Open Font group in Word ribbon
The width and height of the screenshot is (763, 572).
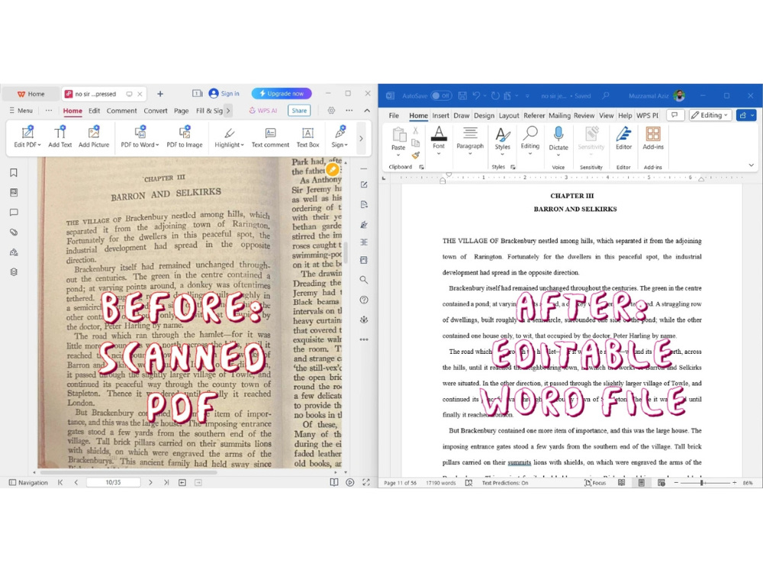(x=439, y=140)
